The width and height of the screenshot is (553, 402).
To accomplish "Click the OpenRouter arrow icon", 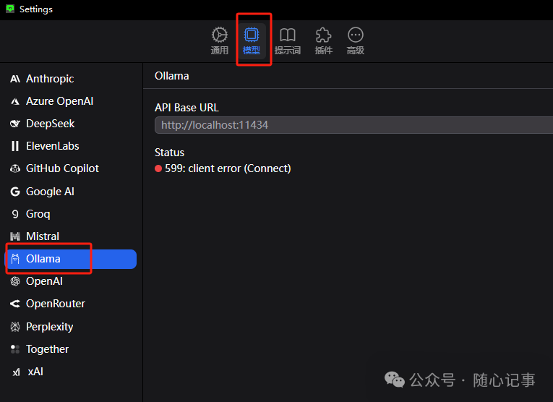I will (14, 304).
